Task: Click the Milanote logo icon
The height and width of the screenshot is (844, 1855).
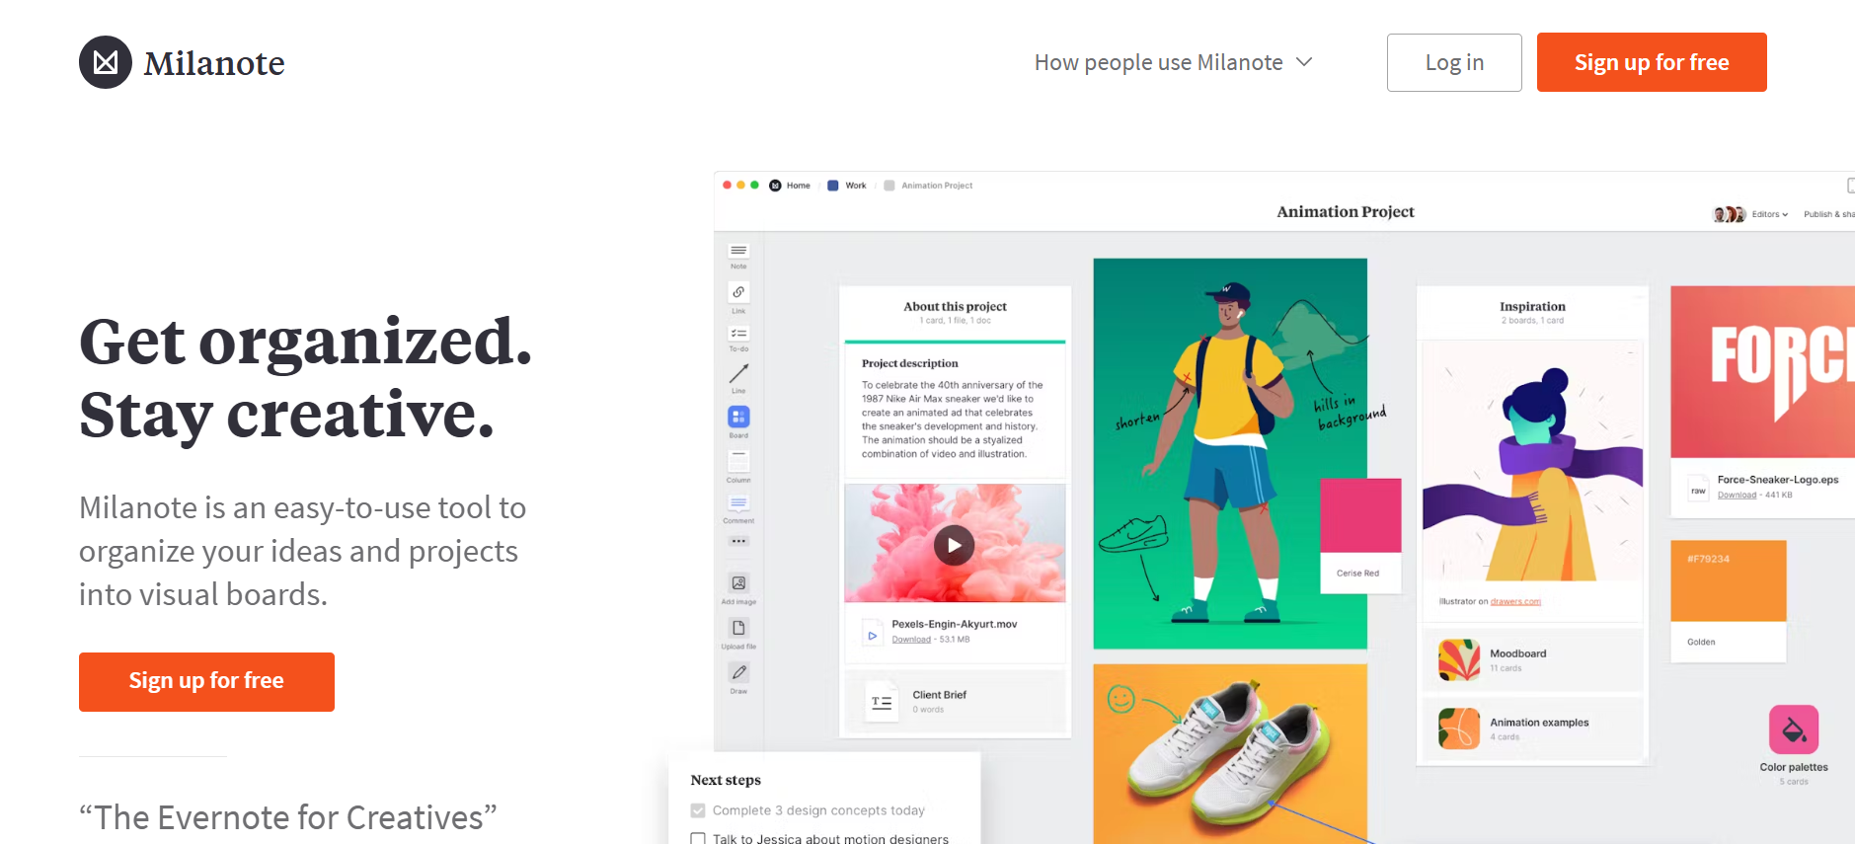Action: [x=106, y=62]
